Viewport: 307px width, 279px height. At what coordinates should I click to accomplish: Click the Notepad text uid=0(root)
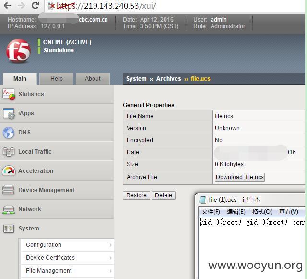(x=221, y=222)
